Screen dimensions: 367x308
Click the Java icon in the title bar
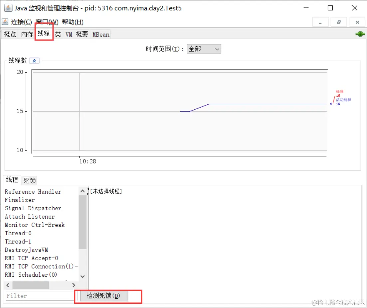coord(8,8)
